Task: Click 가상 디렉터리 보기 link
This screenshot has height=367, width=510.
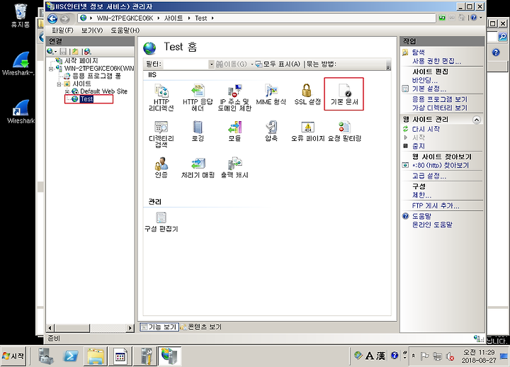Action: 439,108
